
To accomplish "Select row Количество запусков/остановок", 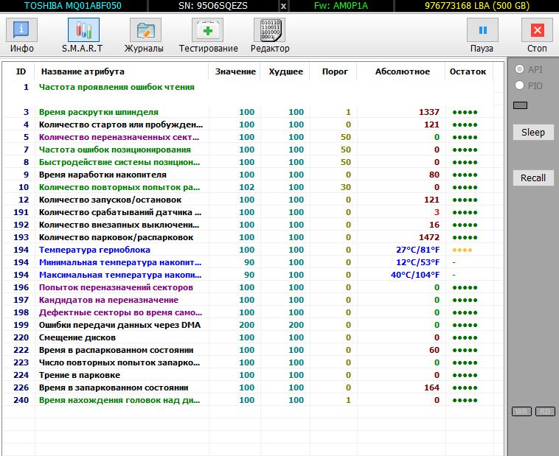I will pos(248,200).
